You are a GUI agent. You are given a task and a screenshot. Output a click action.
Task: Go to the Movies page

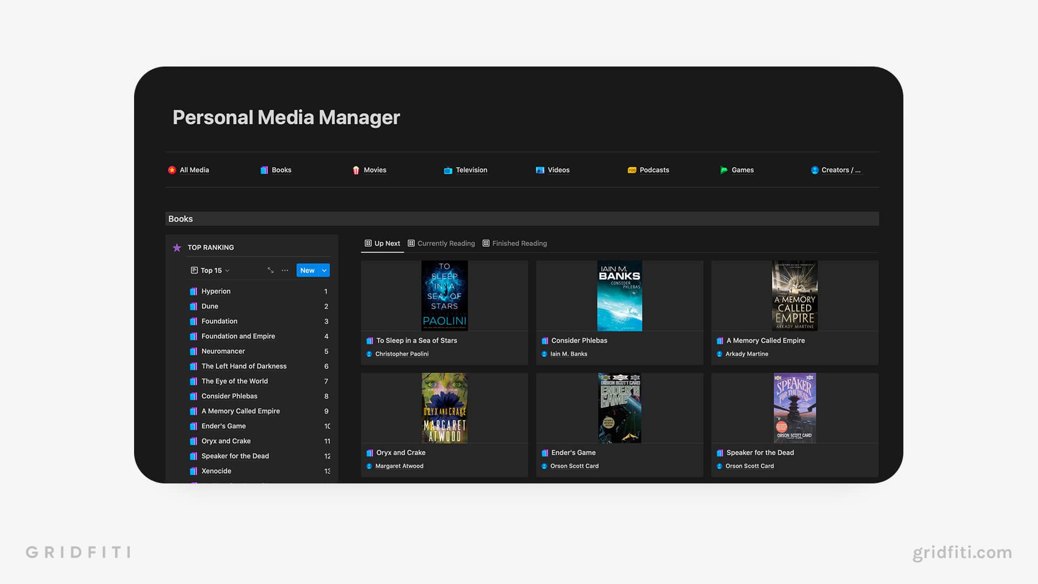coord(375,170)
